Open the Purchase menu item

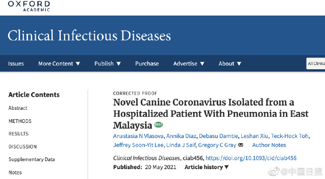point(147,64)
